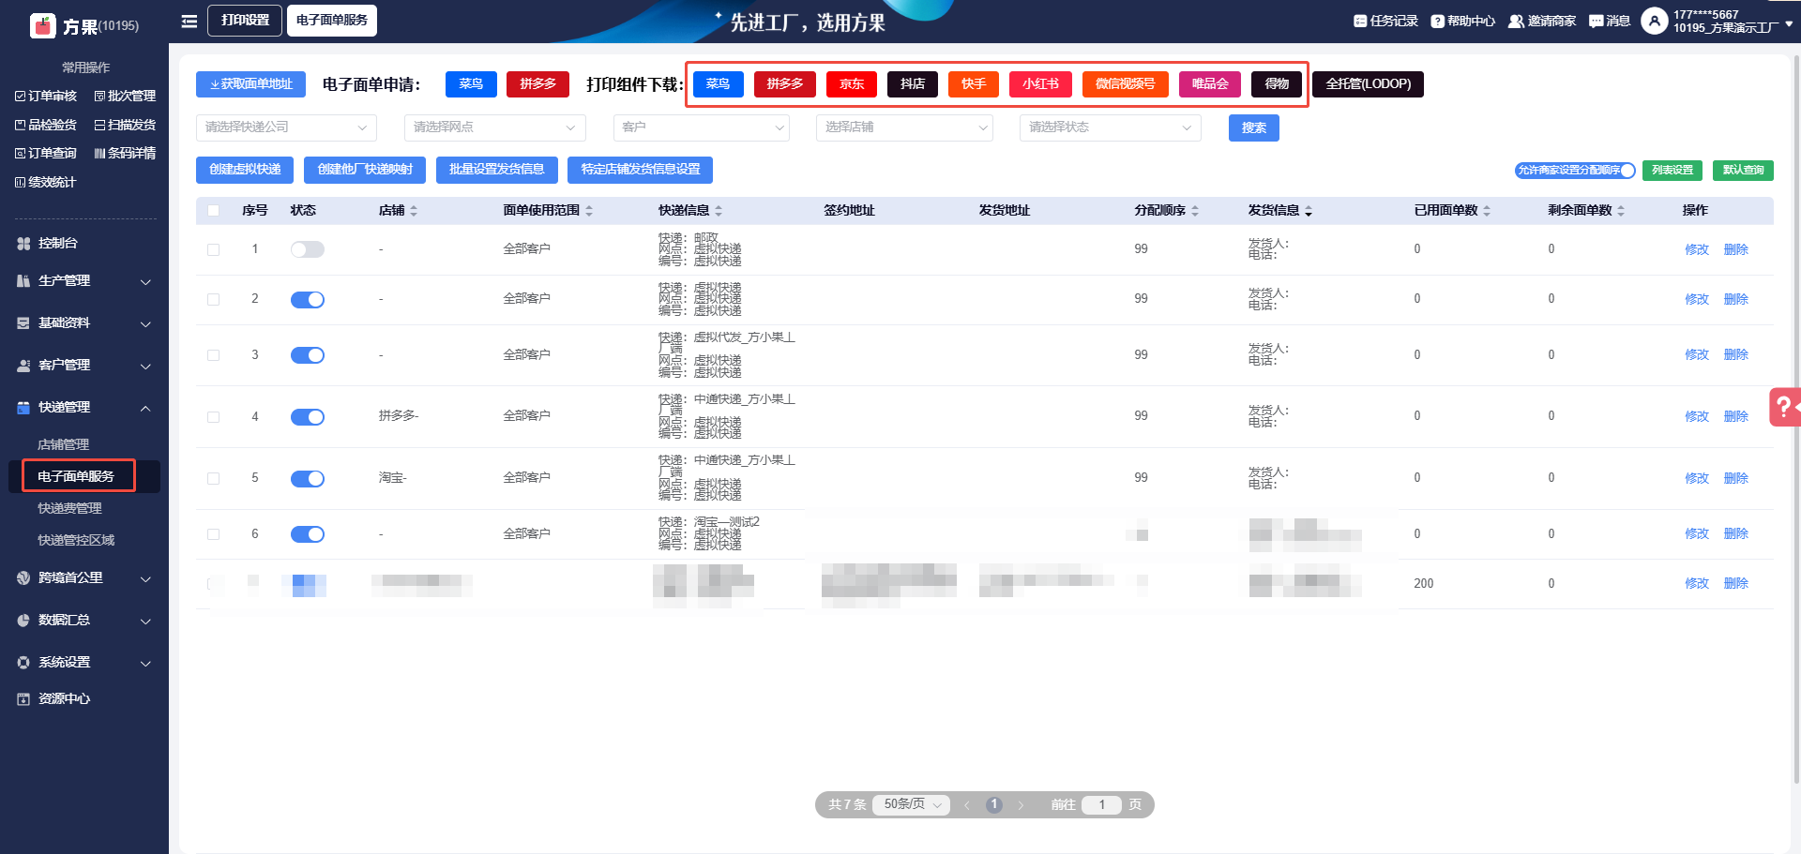Disable the status switch for 淘宝- row
The image size is (1801, 854).
[308, 479]
